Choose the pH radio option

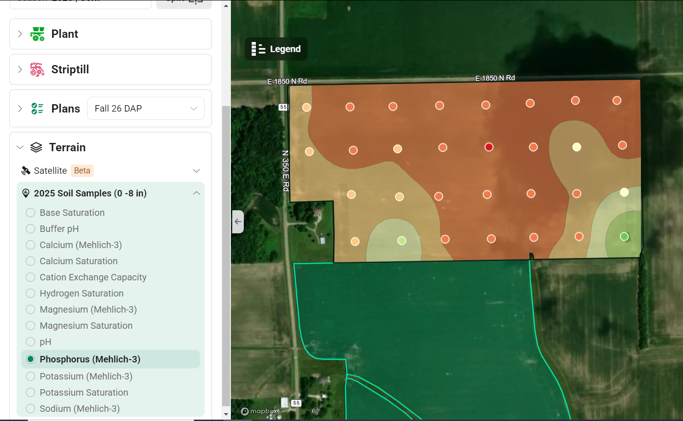tap(30, 342)
